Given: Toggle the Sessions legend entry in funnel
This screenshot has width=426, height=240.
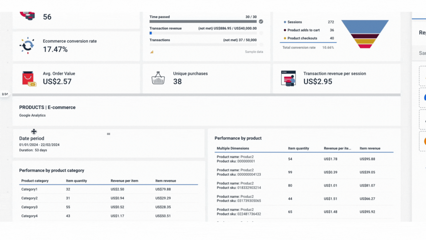Looking at the screenshot, I should [x=294, y=22].
